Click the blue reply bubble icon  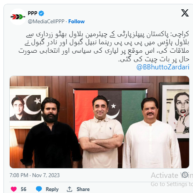[39, 189]
